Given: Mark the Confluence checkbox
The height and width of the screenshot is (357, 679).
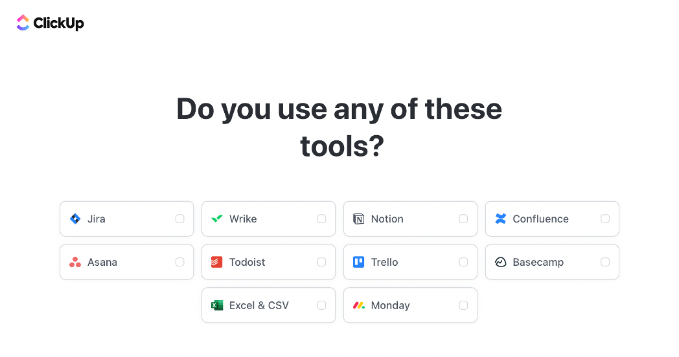Looking at the screenshot, I should 605,219.
